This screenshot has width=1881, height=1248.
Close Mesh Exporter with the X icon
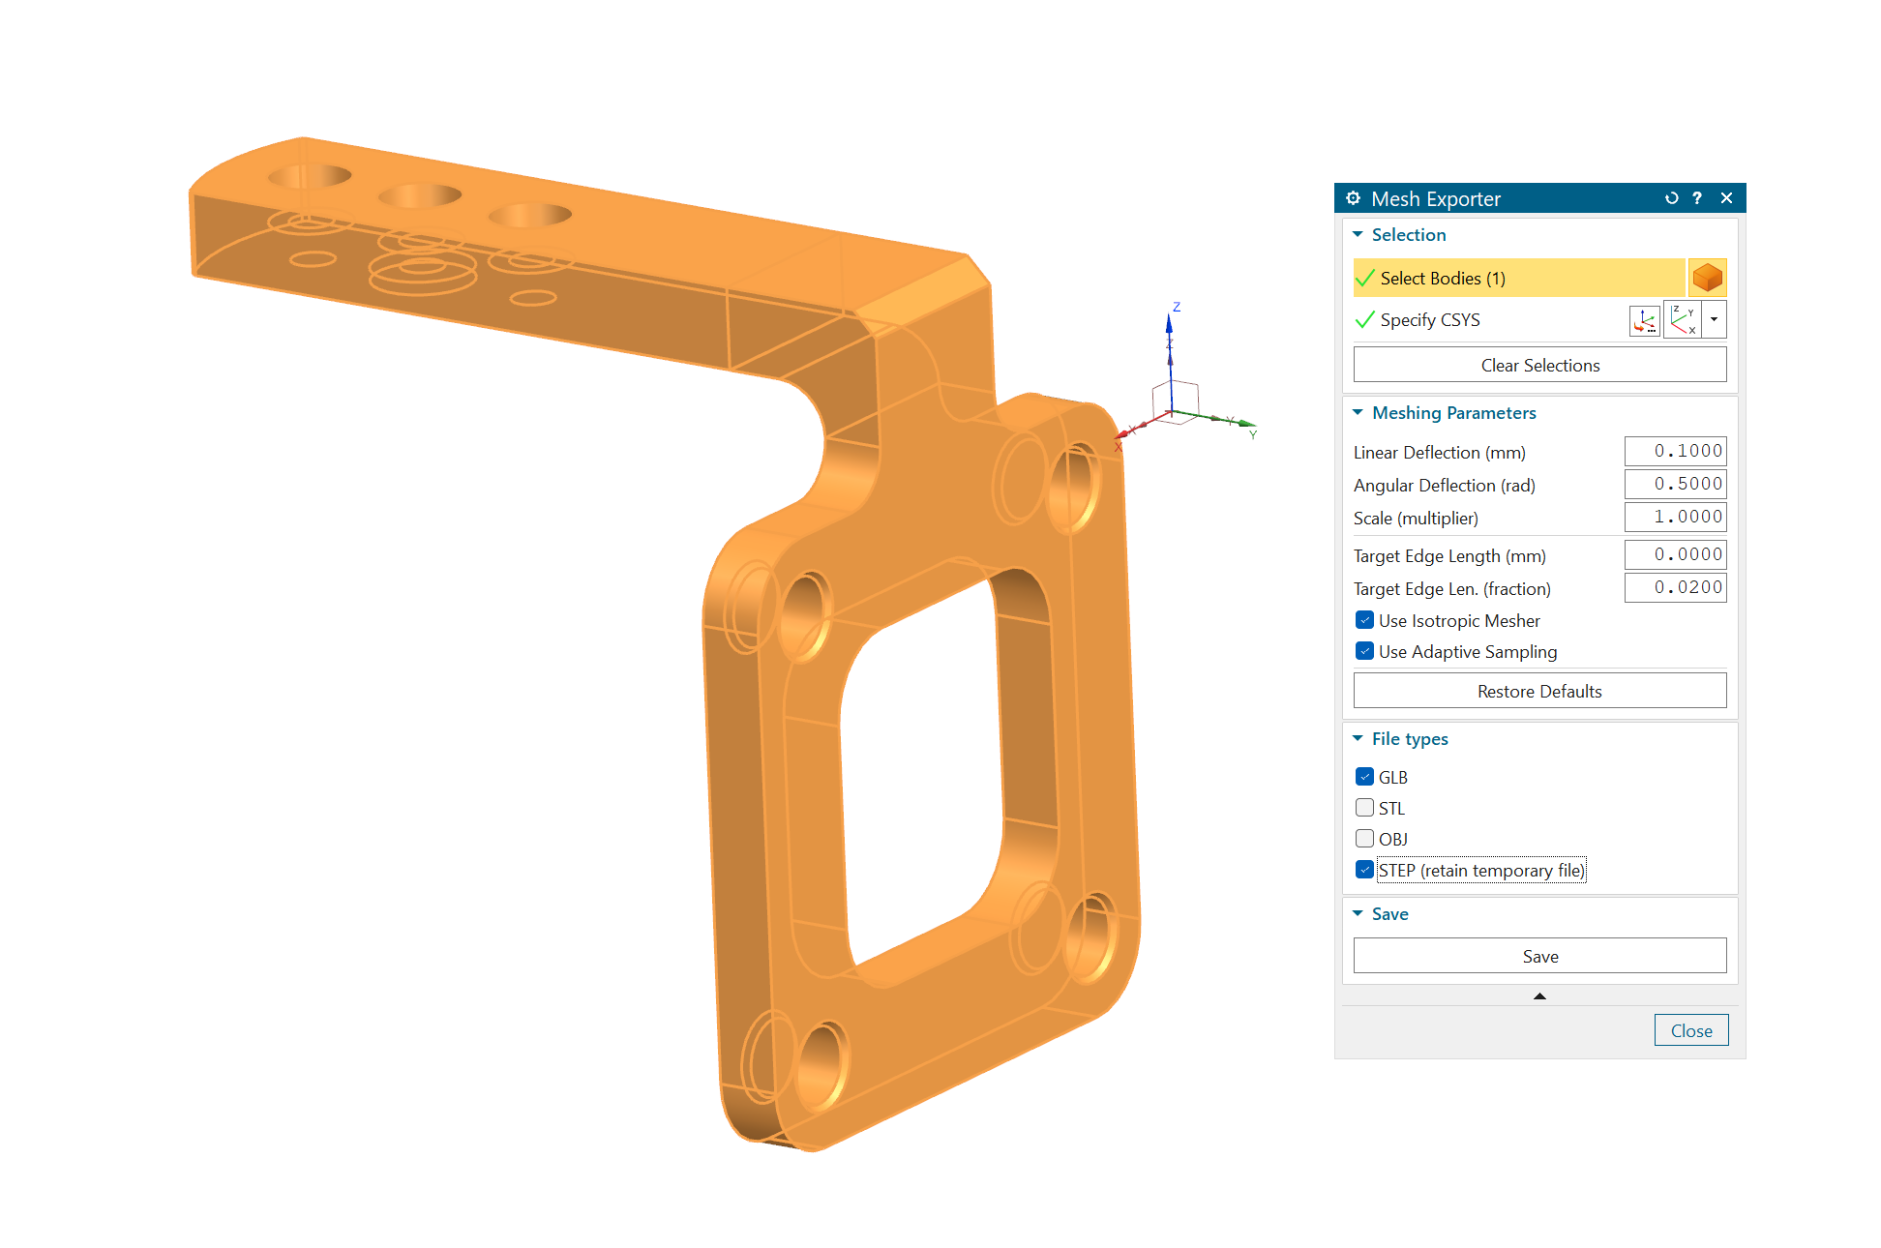[x=1726, y=198]
